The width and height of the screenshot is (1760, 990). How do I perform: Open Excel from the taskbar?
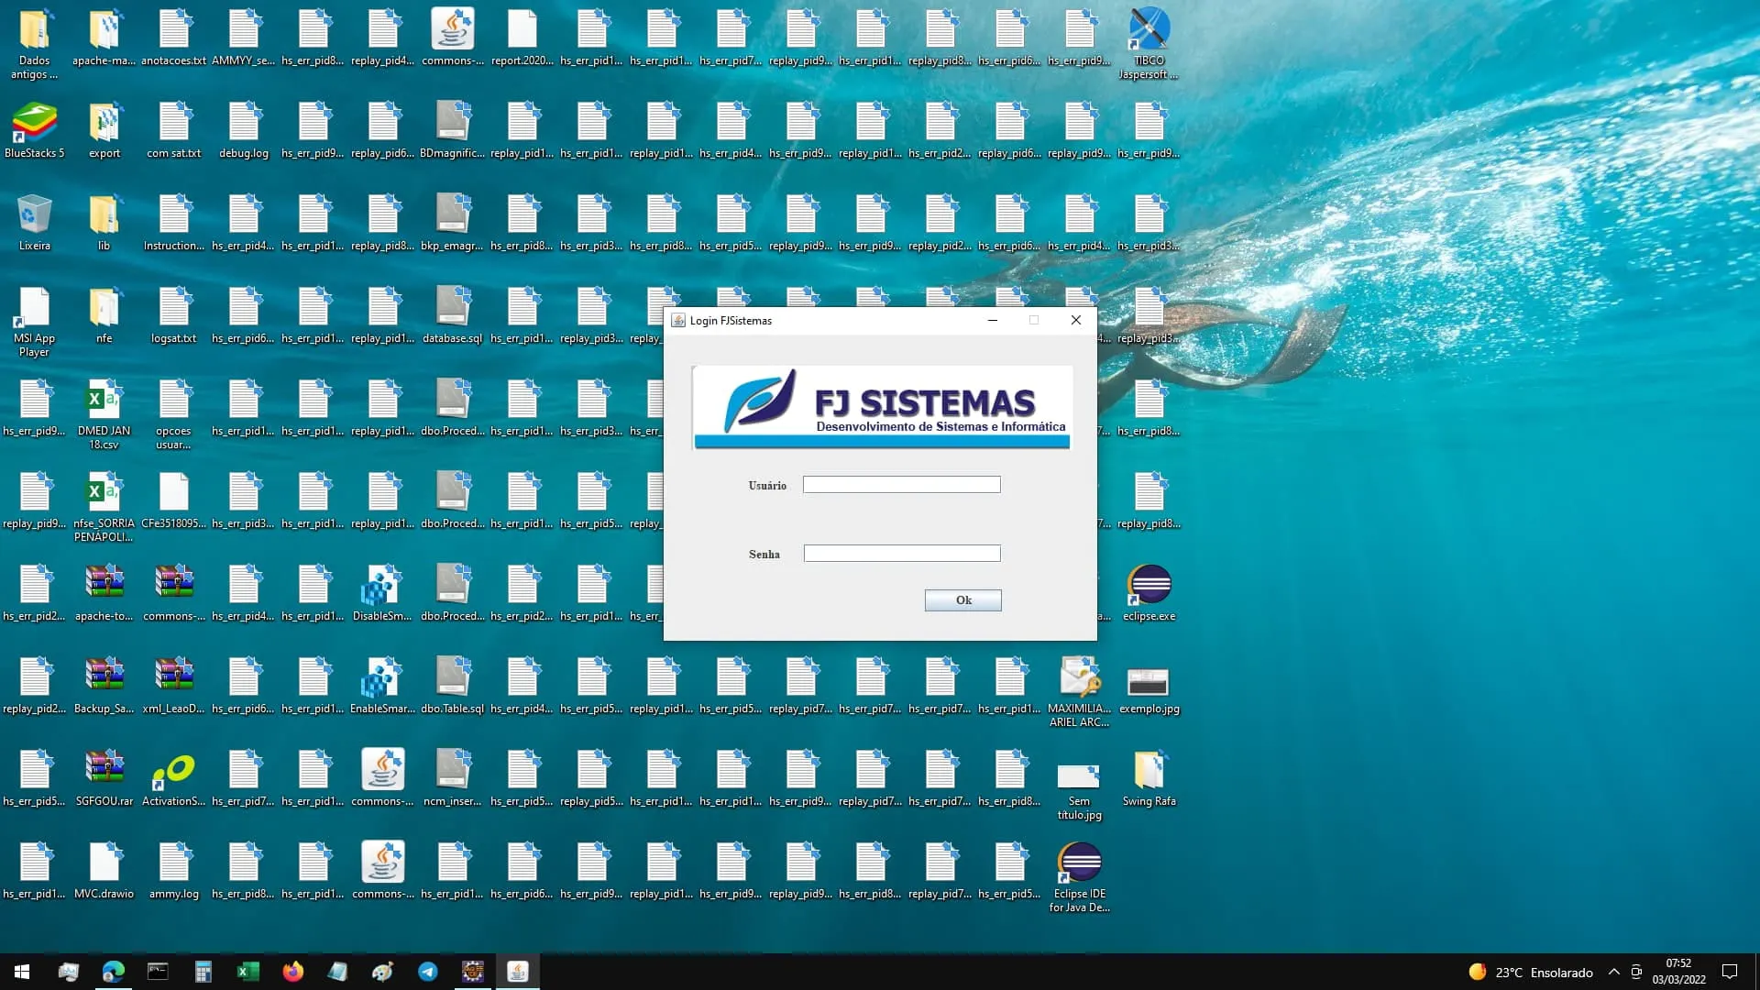click(x=248, y=972)
